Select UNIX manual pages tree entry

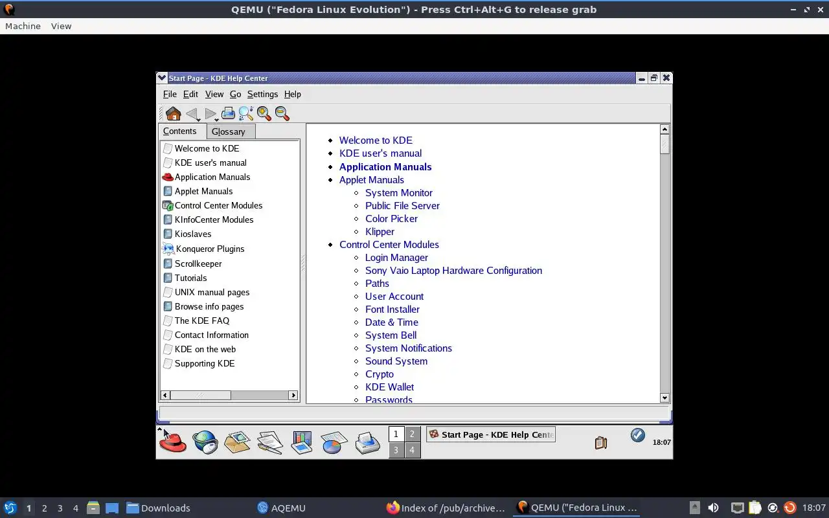pyautogui.click(x=212, y=292)
